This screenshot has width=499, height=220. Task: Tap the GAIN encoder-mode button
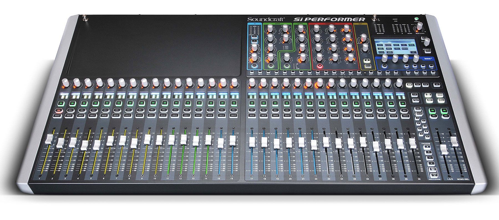(409, 85)
